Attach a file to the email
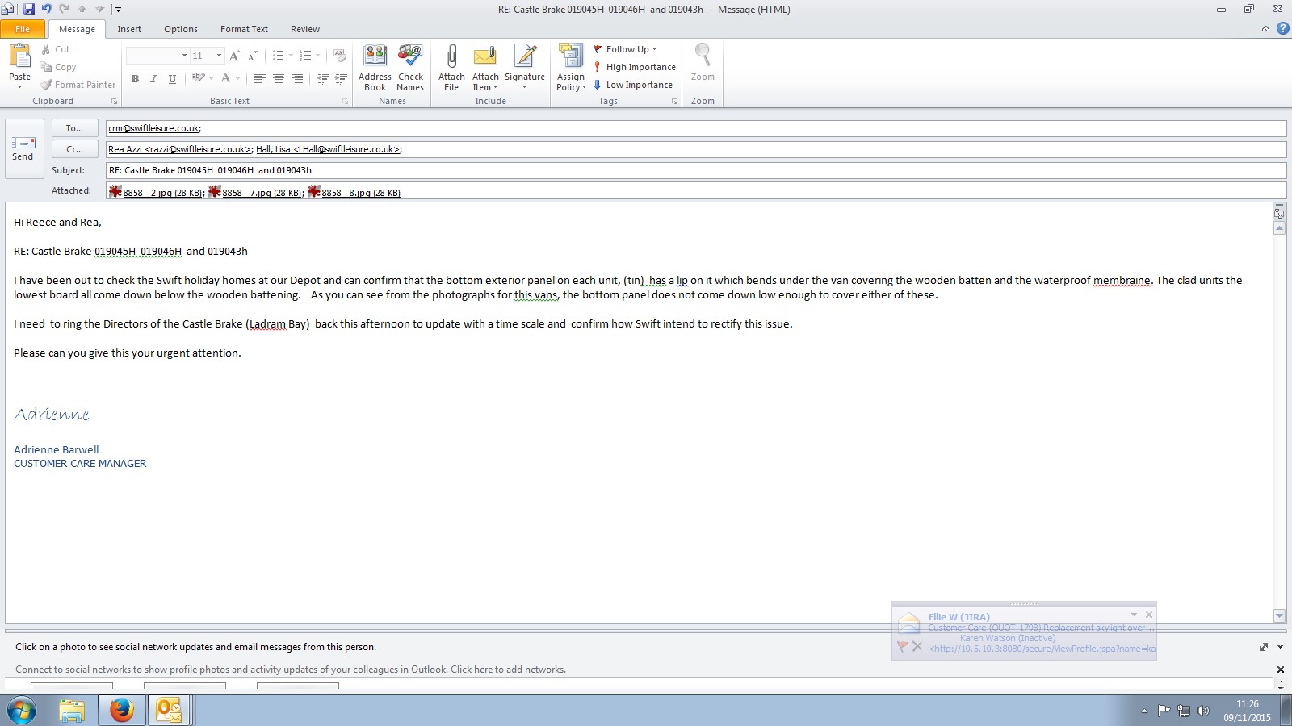 point(451,69)
